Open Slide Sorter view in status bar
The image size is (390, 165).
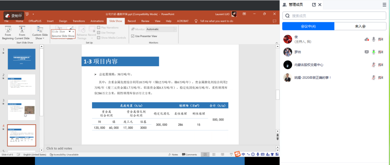[x=213, y=155]
